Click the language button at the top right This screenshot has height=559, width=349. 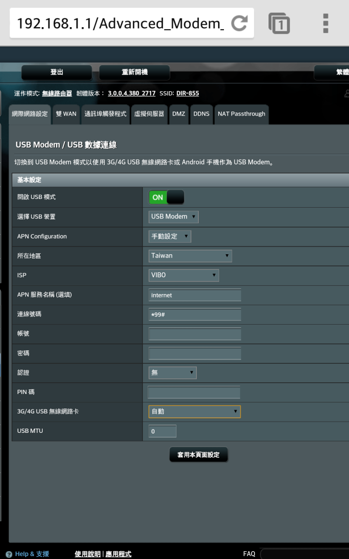coord(332,72)
